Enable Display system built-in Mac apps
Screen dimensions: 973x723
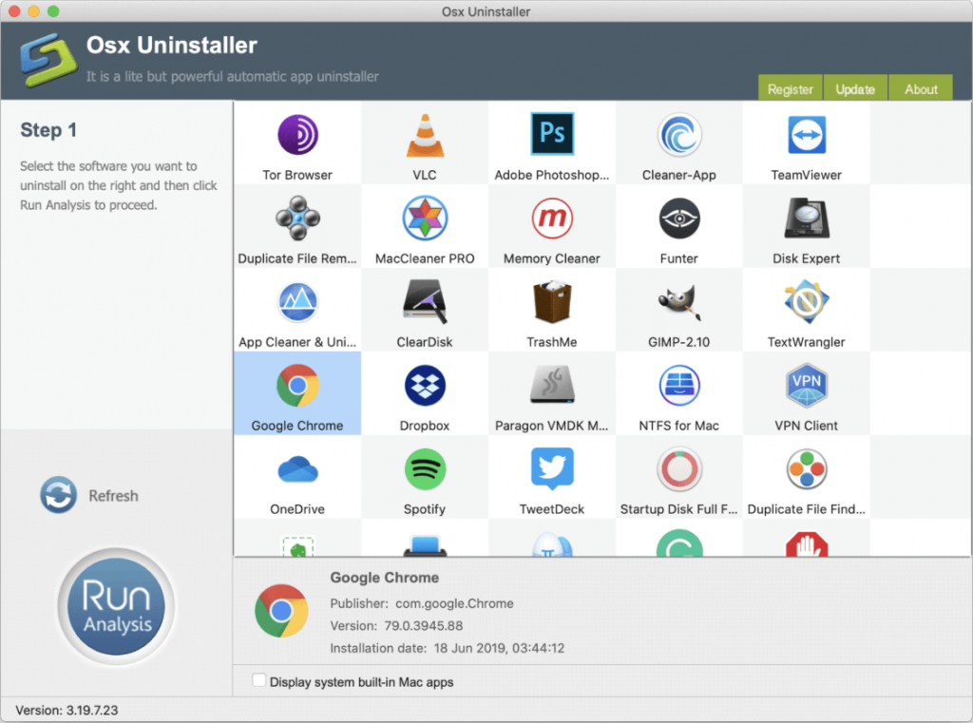pos(258,681)
